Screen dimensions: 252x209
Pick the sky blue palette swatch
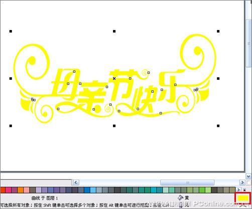pos(93,190)
